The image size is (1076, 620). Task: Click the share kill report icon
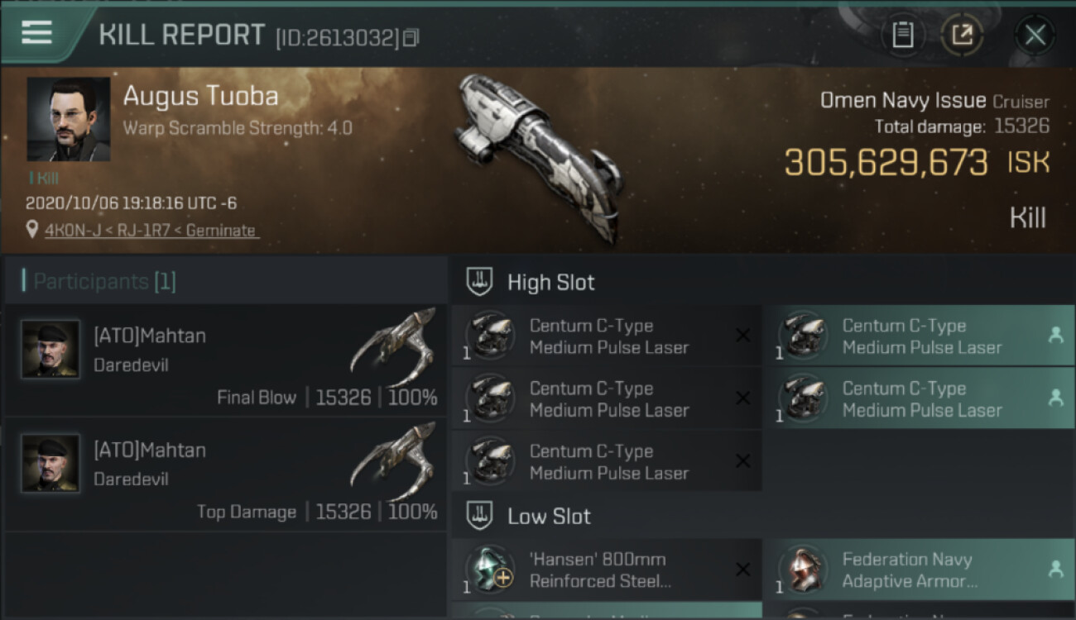[962, 35]
